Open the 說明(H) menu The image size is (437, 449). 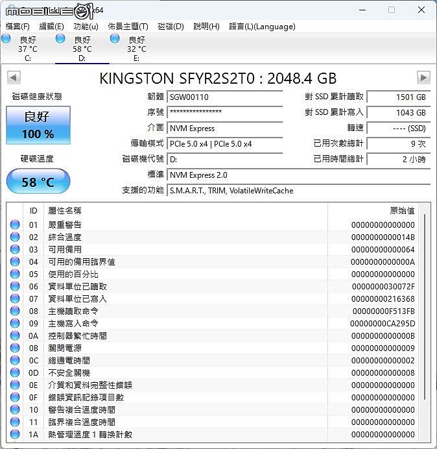tap(206, 27)
